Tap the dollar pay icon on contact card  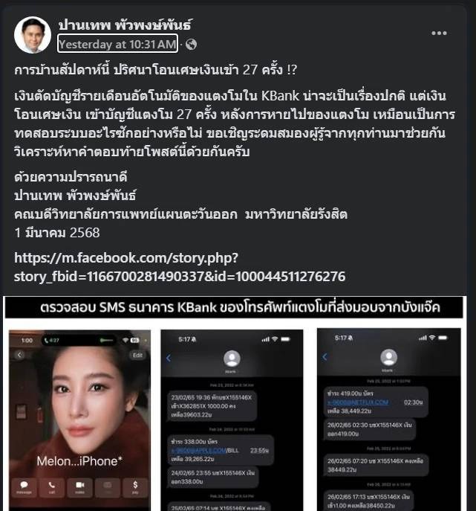coord(135,487)
